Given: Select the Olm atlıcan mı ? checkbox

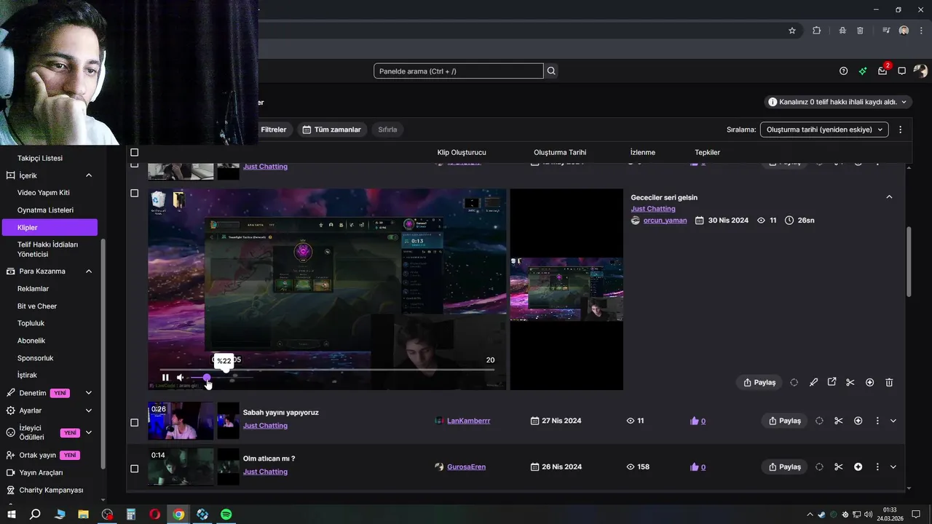Looking at the screenshot, I should (x=134, y=468).
